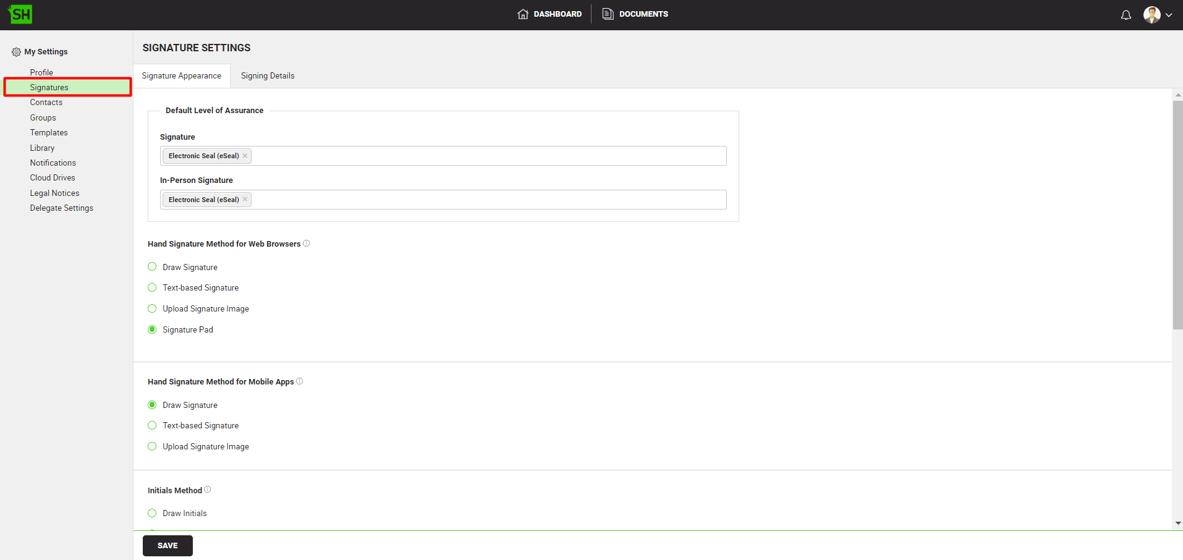Open Delegate Settings in the sidebar

(x=62, y=208)
